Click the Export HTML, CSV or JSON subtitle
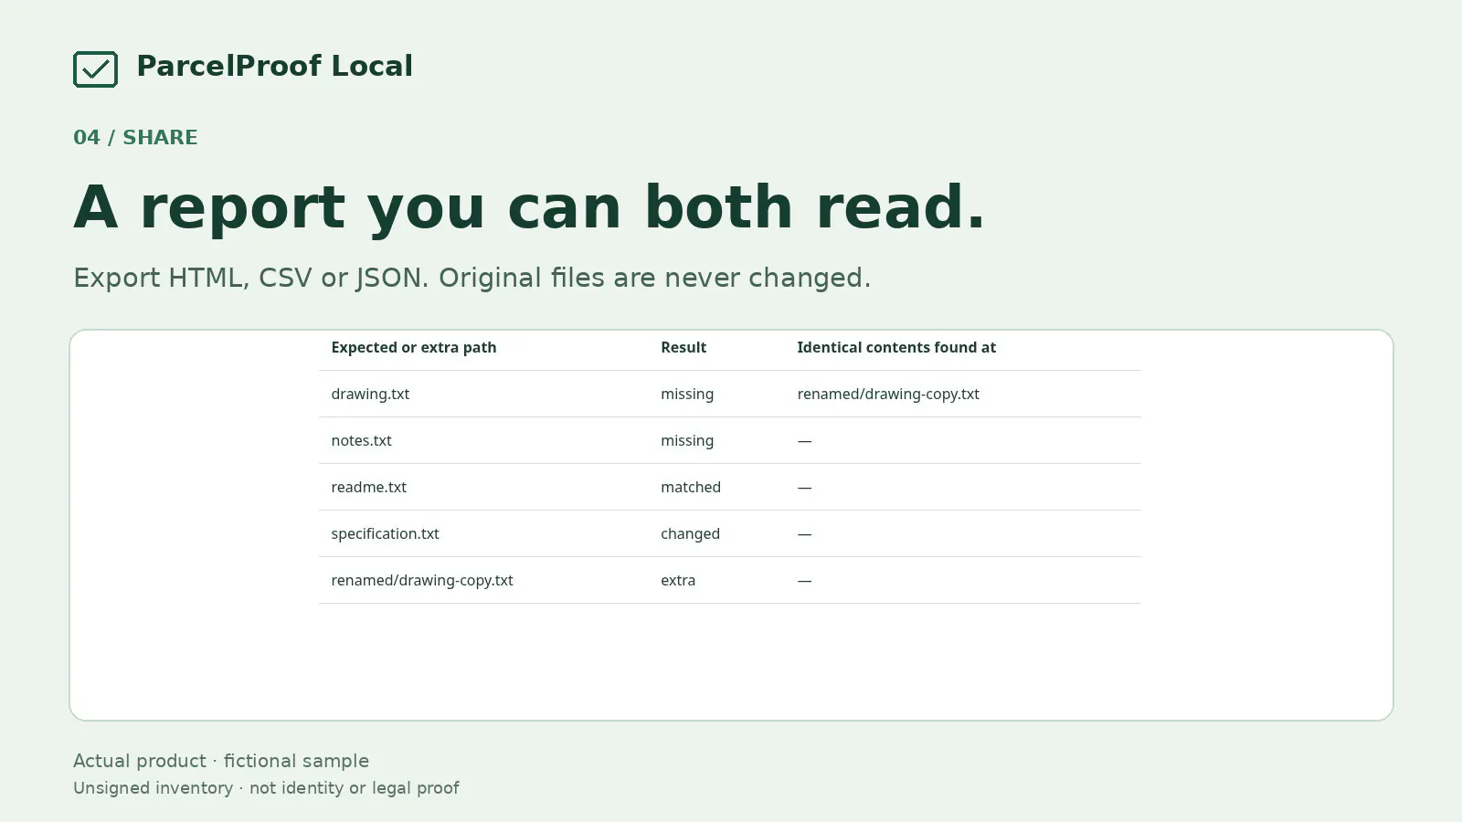The height and width of the screenshot is (822, 1462). [471, 278]
